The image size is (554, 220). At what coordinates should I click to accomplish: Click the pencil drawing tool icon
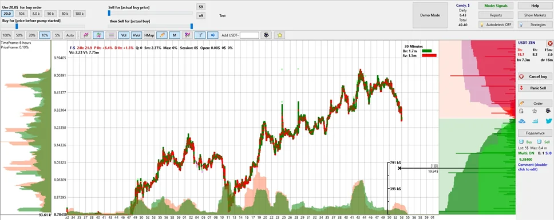pyautogui.click(x=162, y=35)
